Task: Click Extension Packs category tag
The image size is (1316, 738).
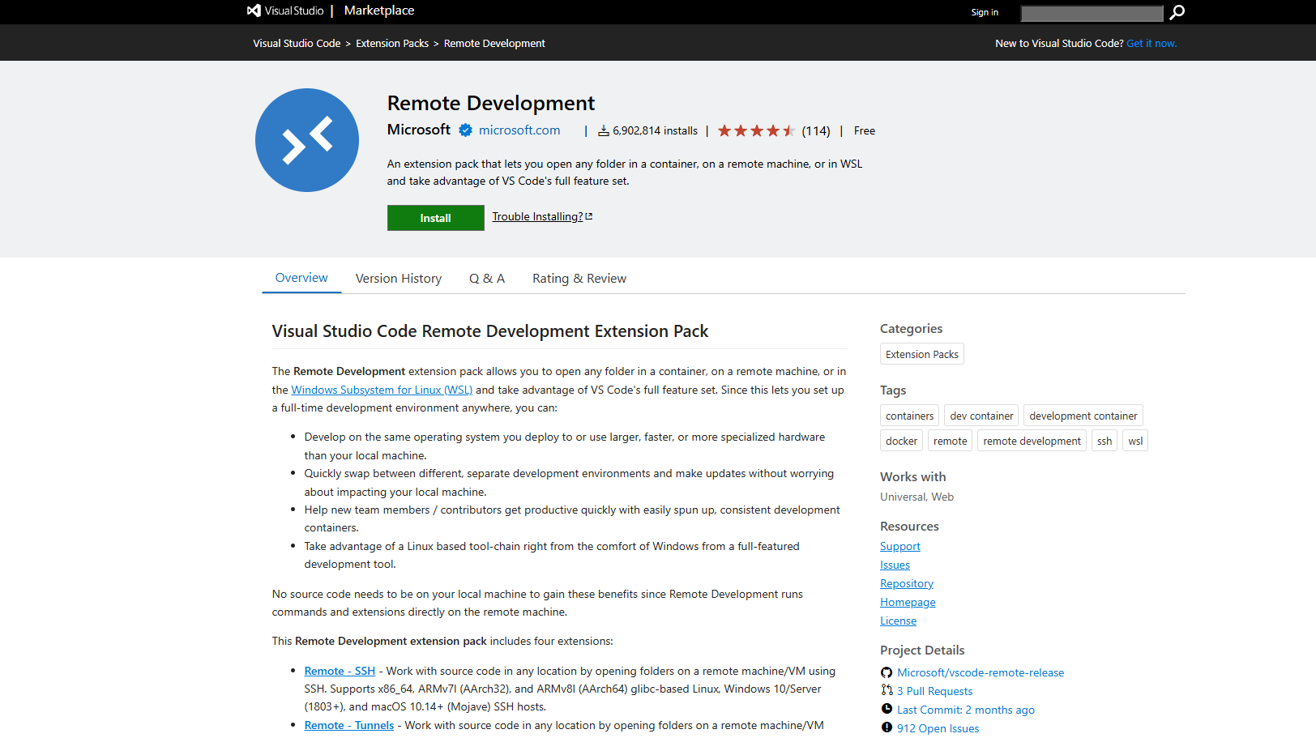Action: pyautogui.click(x=922, y=354)
